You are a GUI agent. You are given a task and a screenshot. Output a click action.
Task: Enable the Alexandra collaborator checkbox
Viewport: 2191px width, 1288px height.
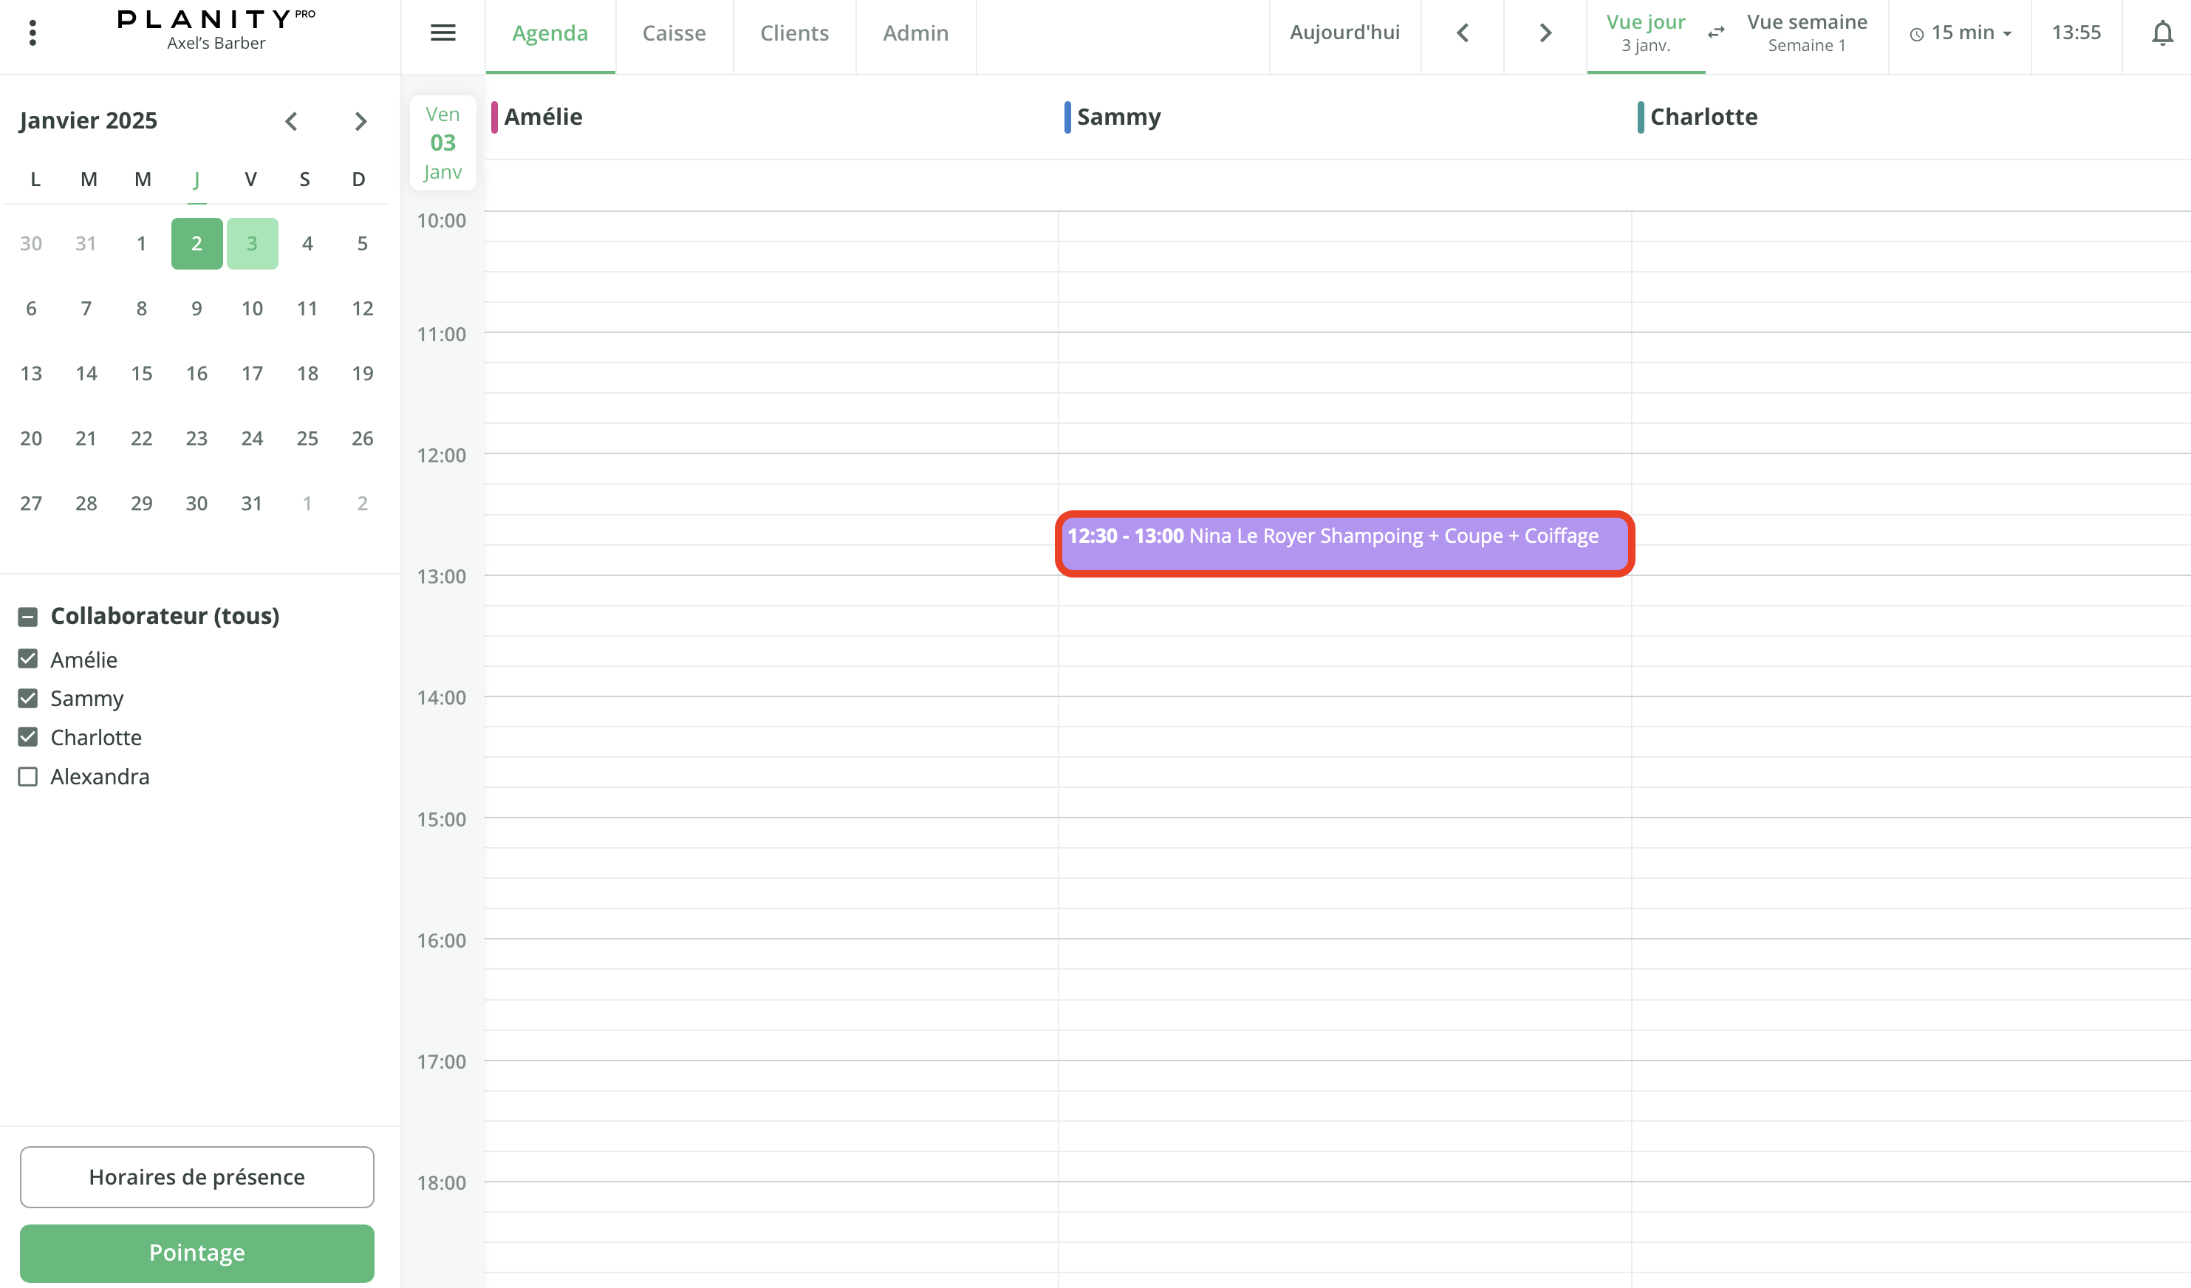tap(28, 776)
